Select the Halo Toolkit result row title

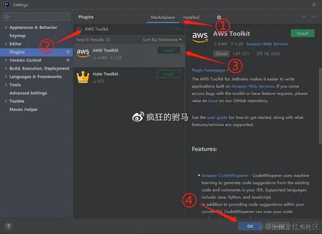tap(106, 74)
